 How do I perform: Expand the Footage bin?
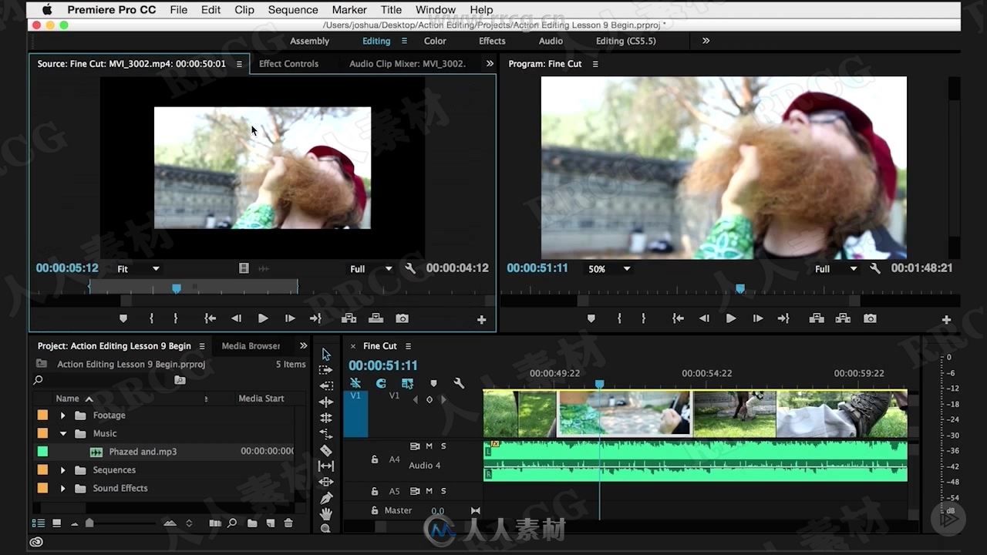tap(63, 415)
